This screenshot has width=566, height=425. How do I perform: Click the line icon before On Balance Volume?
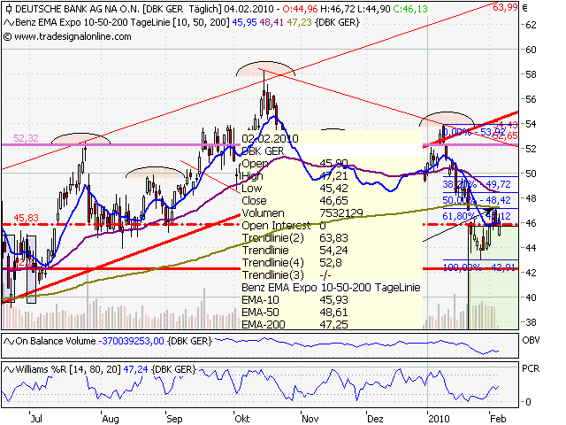[9, 341]
